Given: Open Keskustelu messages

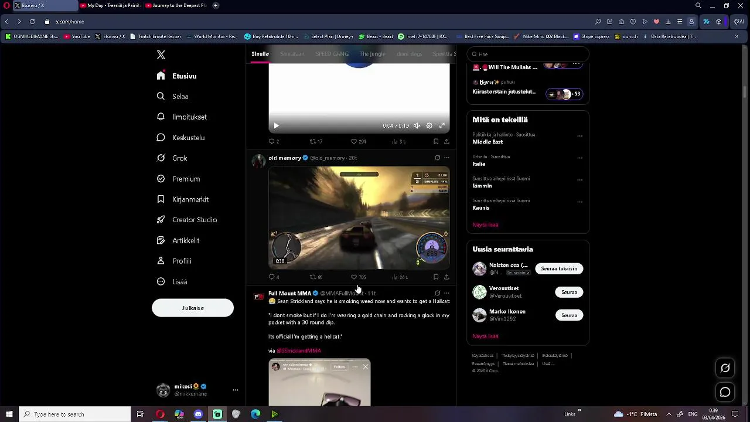Looking at the screenshot, I should point(180,138).
